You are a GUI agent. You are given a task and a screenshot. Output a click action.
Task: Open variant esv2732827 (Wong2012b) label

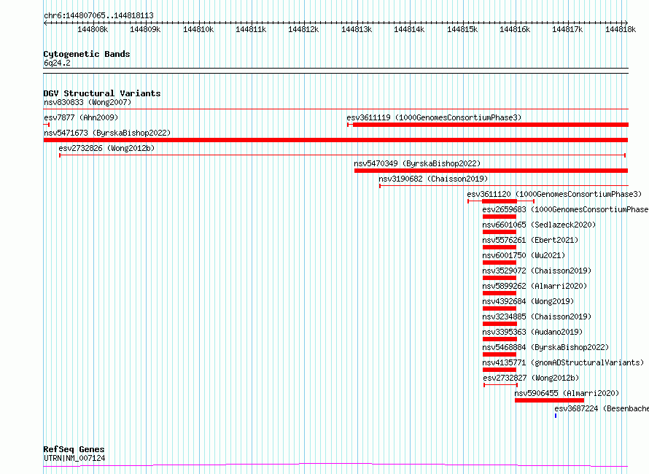(531, 378)
